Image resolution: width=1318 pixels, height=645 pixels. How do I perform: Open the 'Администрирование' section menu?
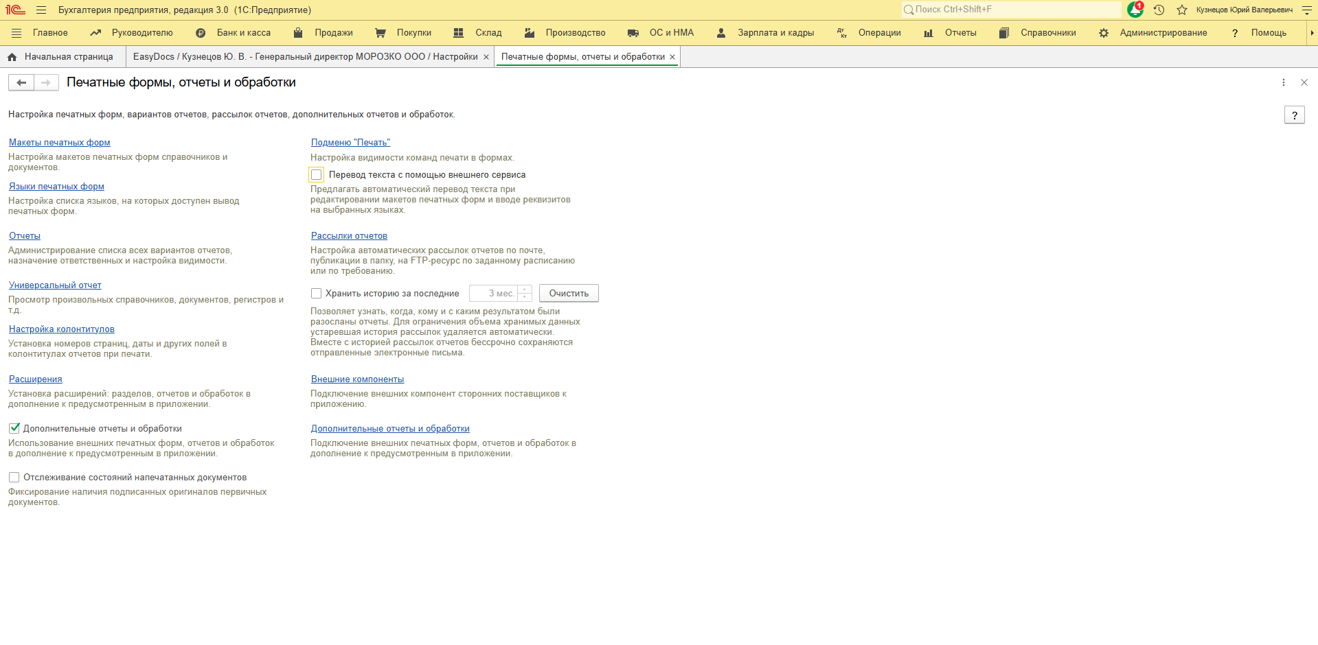(x=1163, y=33)
